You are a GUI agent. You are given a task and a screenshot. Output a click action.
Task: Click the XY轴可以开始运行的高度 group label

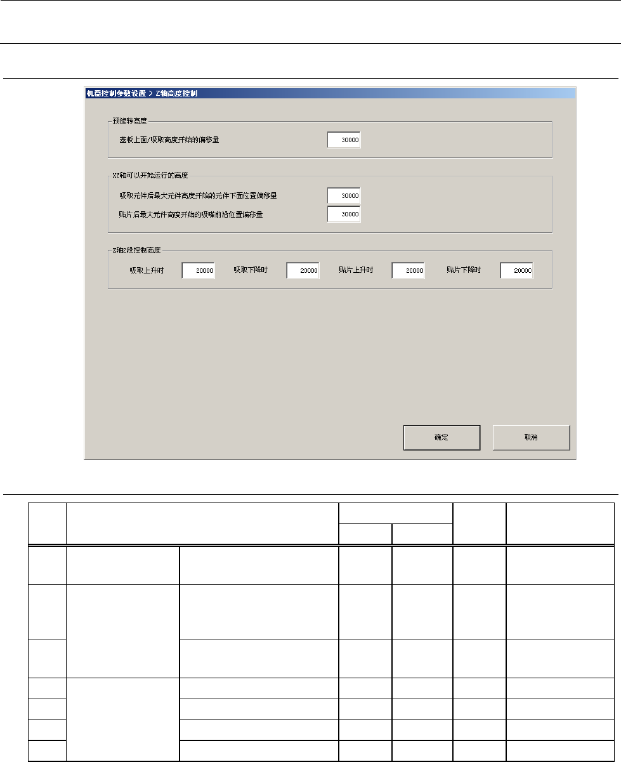[152, 175]
